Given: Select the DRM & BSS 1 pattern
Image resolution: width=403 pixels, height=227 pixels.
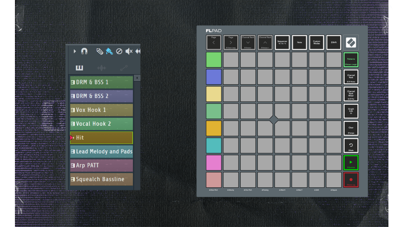Looking at the screenshot, I should pyautogui.click(x=101, y=82).
